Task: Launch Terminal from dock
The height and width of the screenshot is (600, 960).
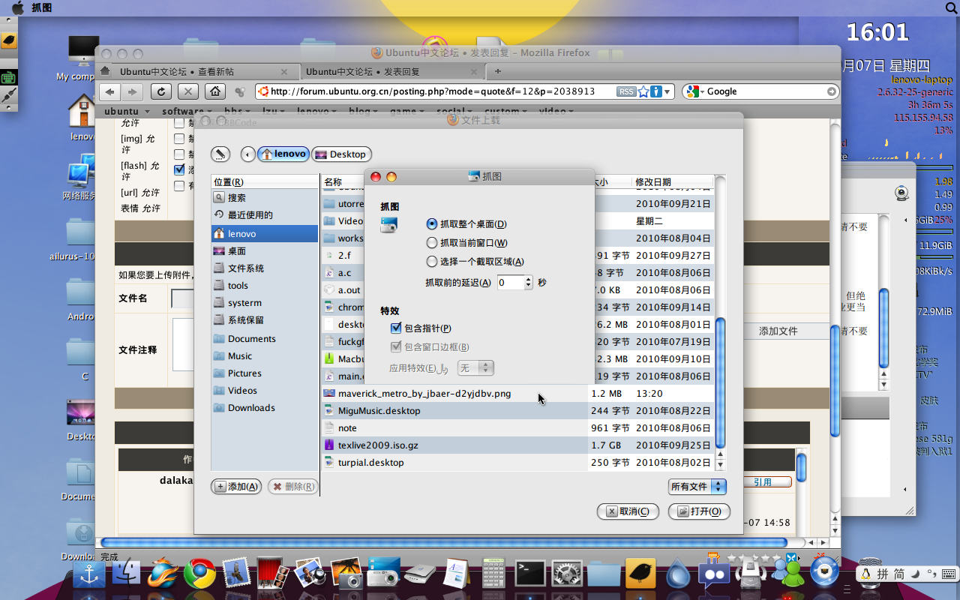Action: point(530,574)
